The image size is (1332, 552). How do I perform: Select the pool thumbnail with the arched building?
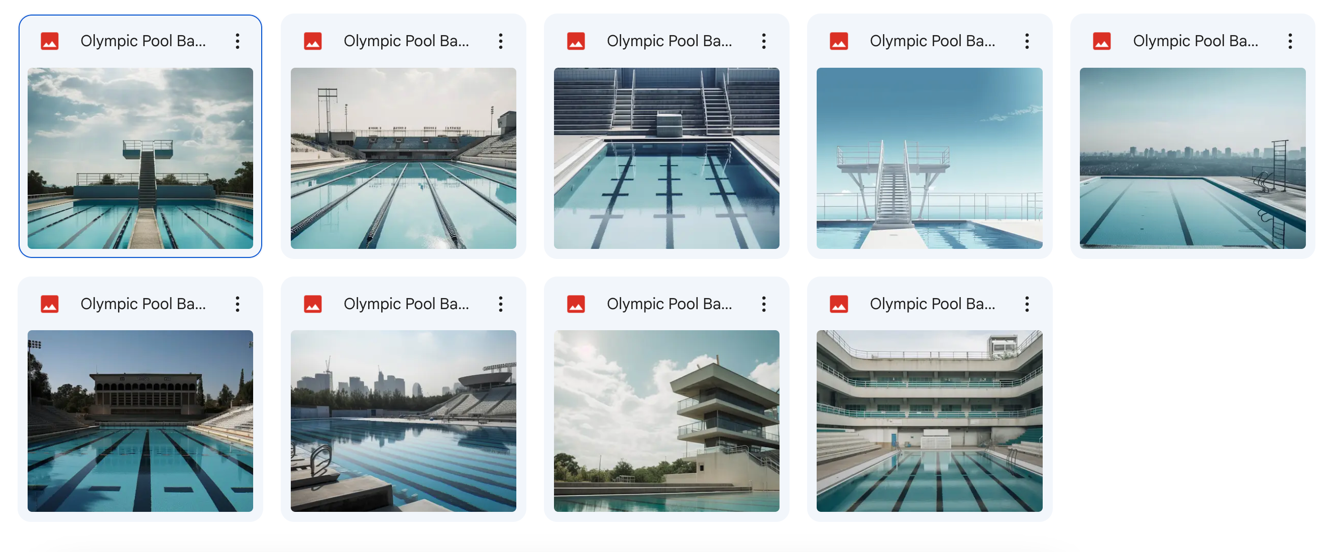(x=140, y=421)
